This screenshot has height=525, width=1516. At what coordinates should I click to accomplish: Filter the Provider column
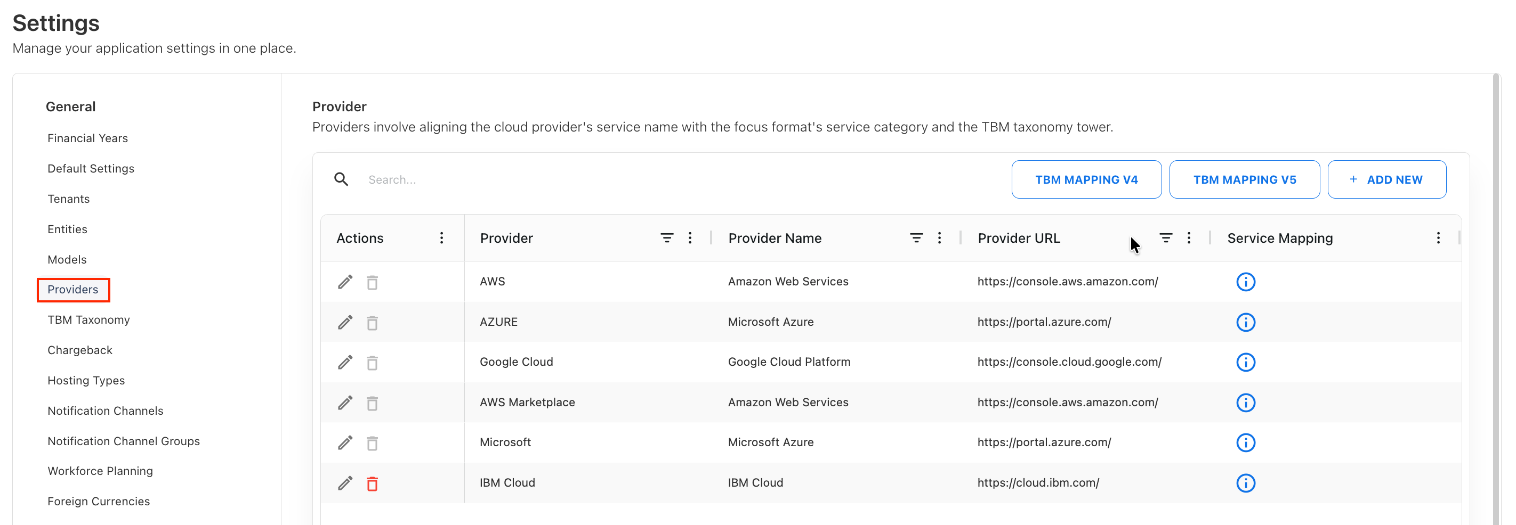667,238
